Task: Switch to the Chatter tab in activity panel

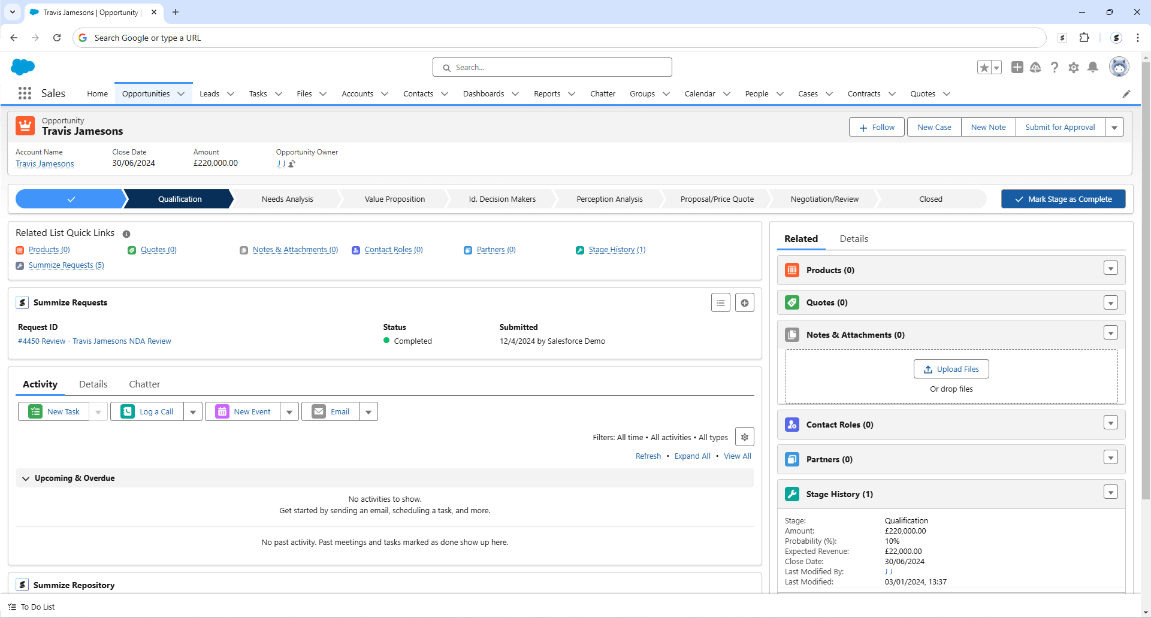Action: pos(144,384)
